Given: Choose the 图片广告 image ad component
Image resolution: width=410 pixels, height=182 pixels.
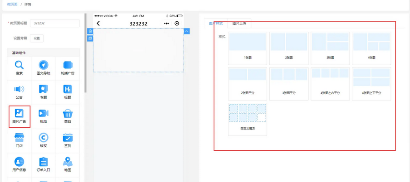Looking at the screenshot, I should 20,116.
